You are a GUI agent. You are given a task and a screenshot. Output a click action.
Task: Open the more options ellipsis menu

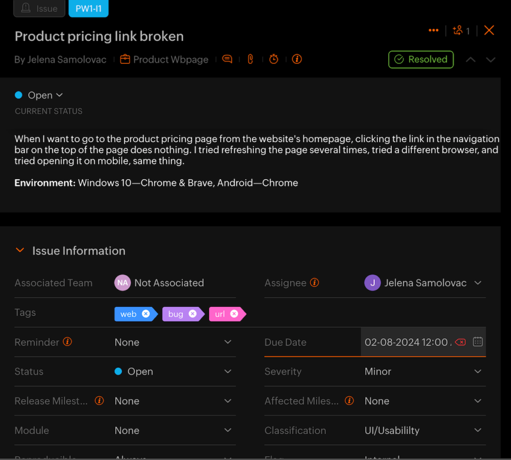point(433,30)
